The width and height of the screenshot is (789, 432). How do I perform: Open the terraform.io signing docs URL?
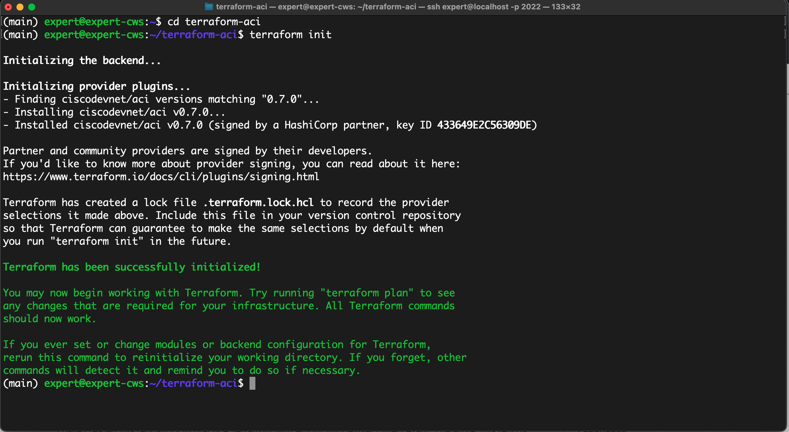161,177
